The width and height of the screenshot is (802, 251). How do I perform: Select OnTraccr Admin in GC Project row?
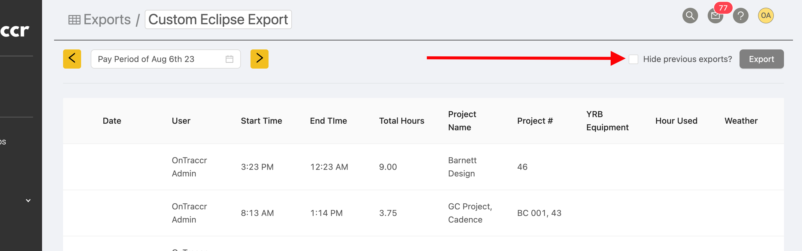click(189, 213)
